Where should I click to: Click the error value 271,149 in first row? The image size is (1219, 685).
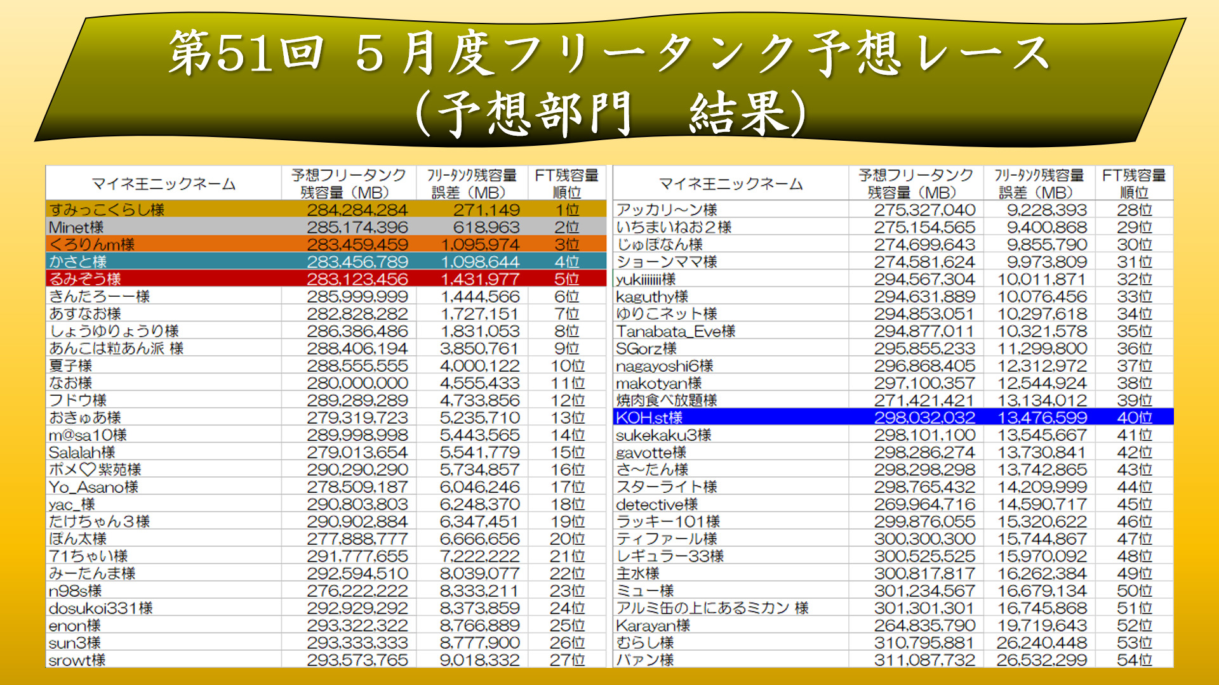click(x=486, y=210)
